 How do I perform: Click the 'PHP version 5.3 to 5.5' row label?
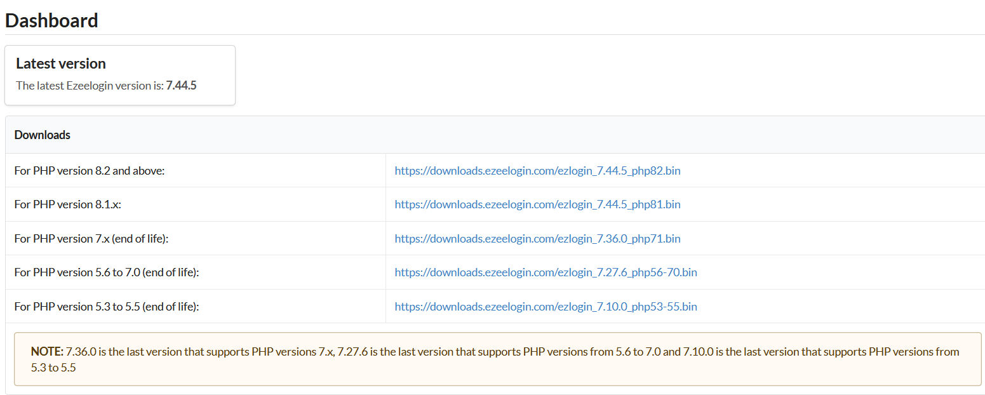(107, 307)
